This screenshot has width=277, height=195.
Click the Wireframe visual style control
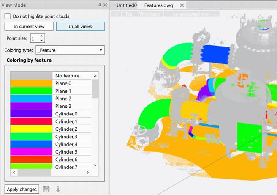149,14
